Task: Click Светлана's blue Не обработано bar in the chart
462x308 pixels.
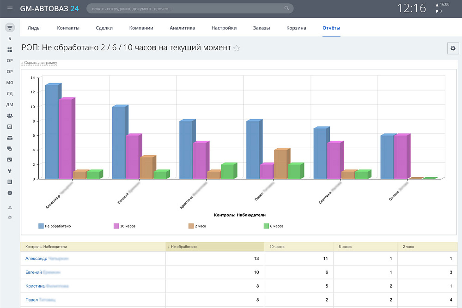Action: point(320,153)
